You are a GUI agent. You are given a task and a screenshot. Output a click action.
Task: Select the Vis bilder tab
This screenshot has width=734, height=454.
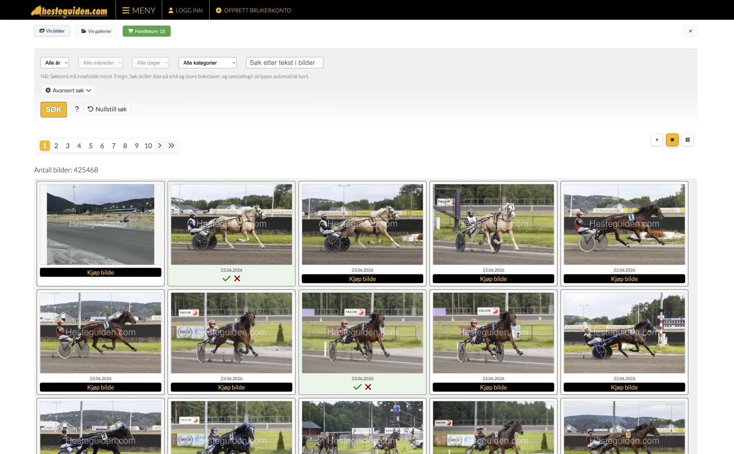52,31
